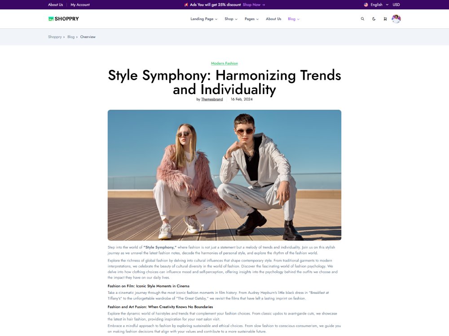
Task: Select the USD currency option
Action: [x=396, y=4]
